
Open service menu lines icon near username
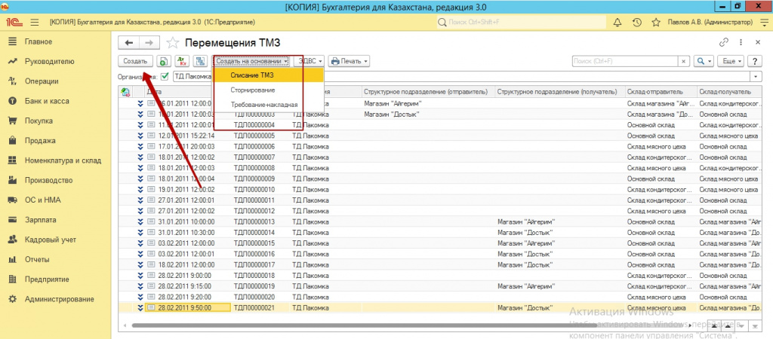(x=763, y=22)
